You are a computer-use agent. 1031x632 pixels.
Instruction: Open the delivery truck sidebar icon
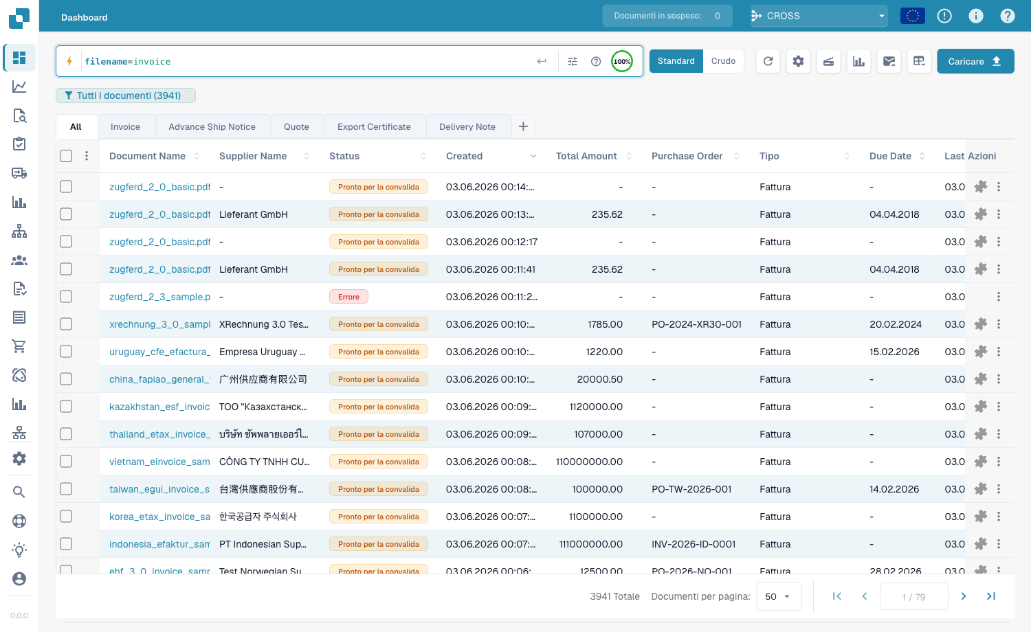(x=19, y=173)
